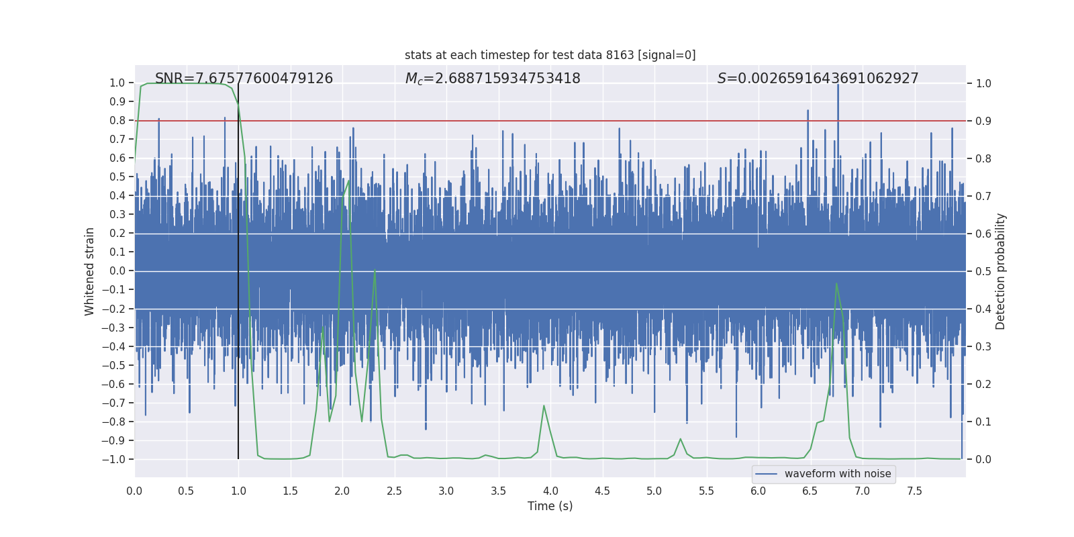Screen dimensions: 1074x537
Task: Click the plot title mentioning test data 8163
Action: (550, 55)
